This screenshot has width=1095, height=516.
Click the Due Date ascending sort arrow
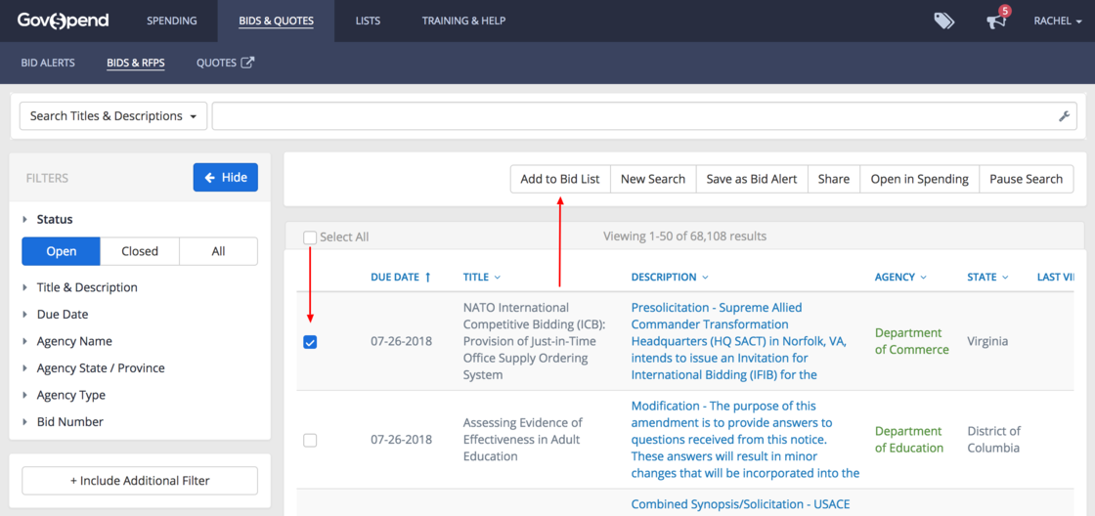coord(427,278)
